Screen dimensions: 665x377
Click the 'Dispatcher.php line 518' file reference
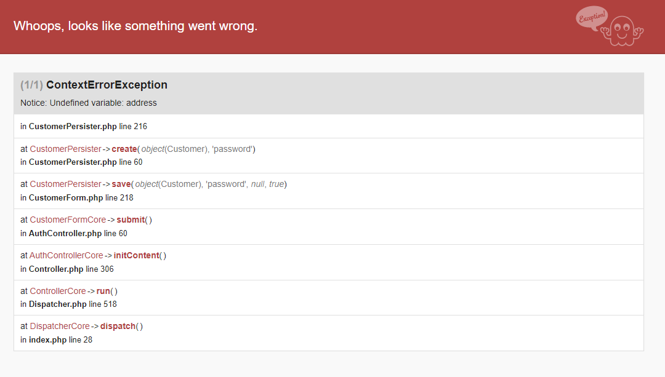68,304
